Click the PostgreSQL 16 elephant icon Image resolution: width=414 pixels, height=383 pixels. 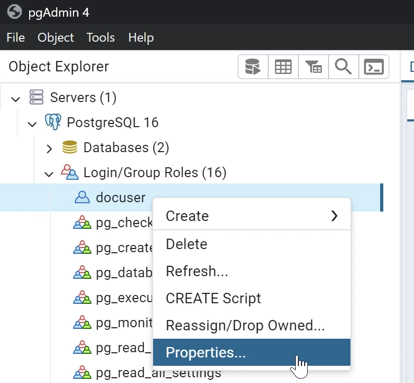[x=53, y=123]
